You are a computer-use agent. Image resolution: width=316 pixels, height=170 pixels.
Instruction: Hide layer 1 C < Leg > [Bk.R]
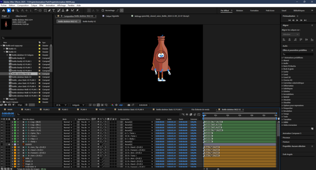coord(2,122)
